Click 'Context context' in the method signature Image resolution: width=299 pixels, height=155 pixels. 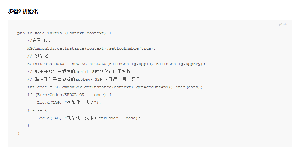coord(85,33)
